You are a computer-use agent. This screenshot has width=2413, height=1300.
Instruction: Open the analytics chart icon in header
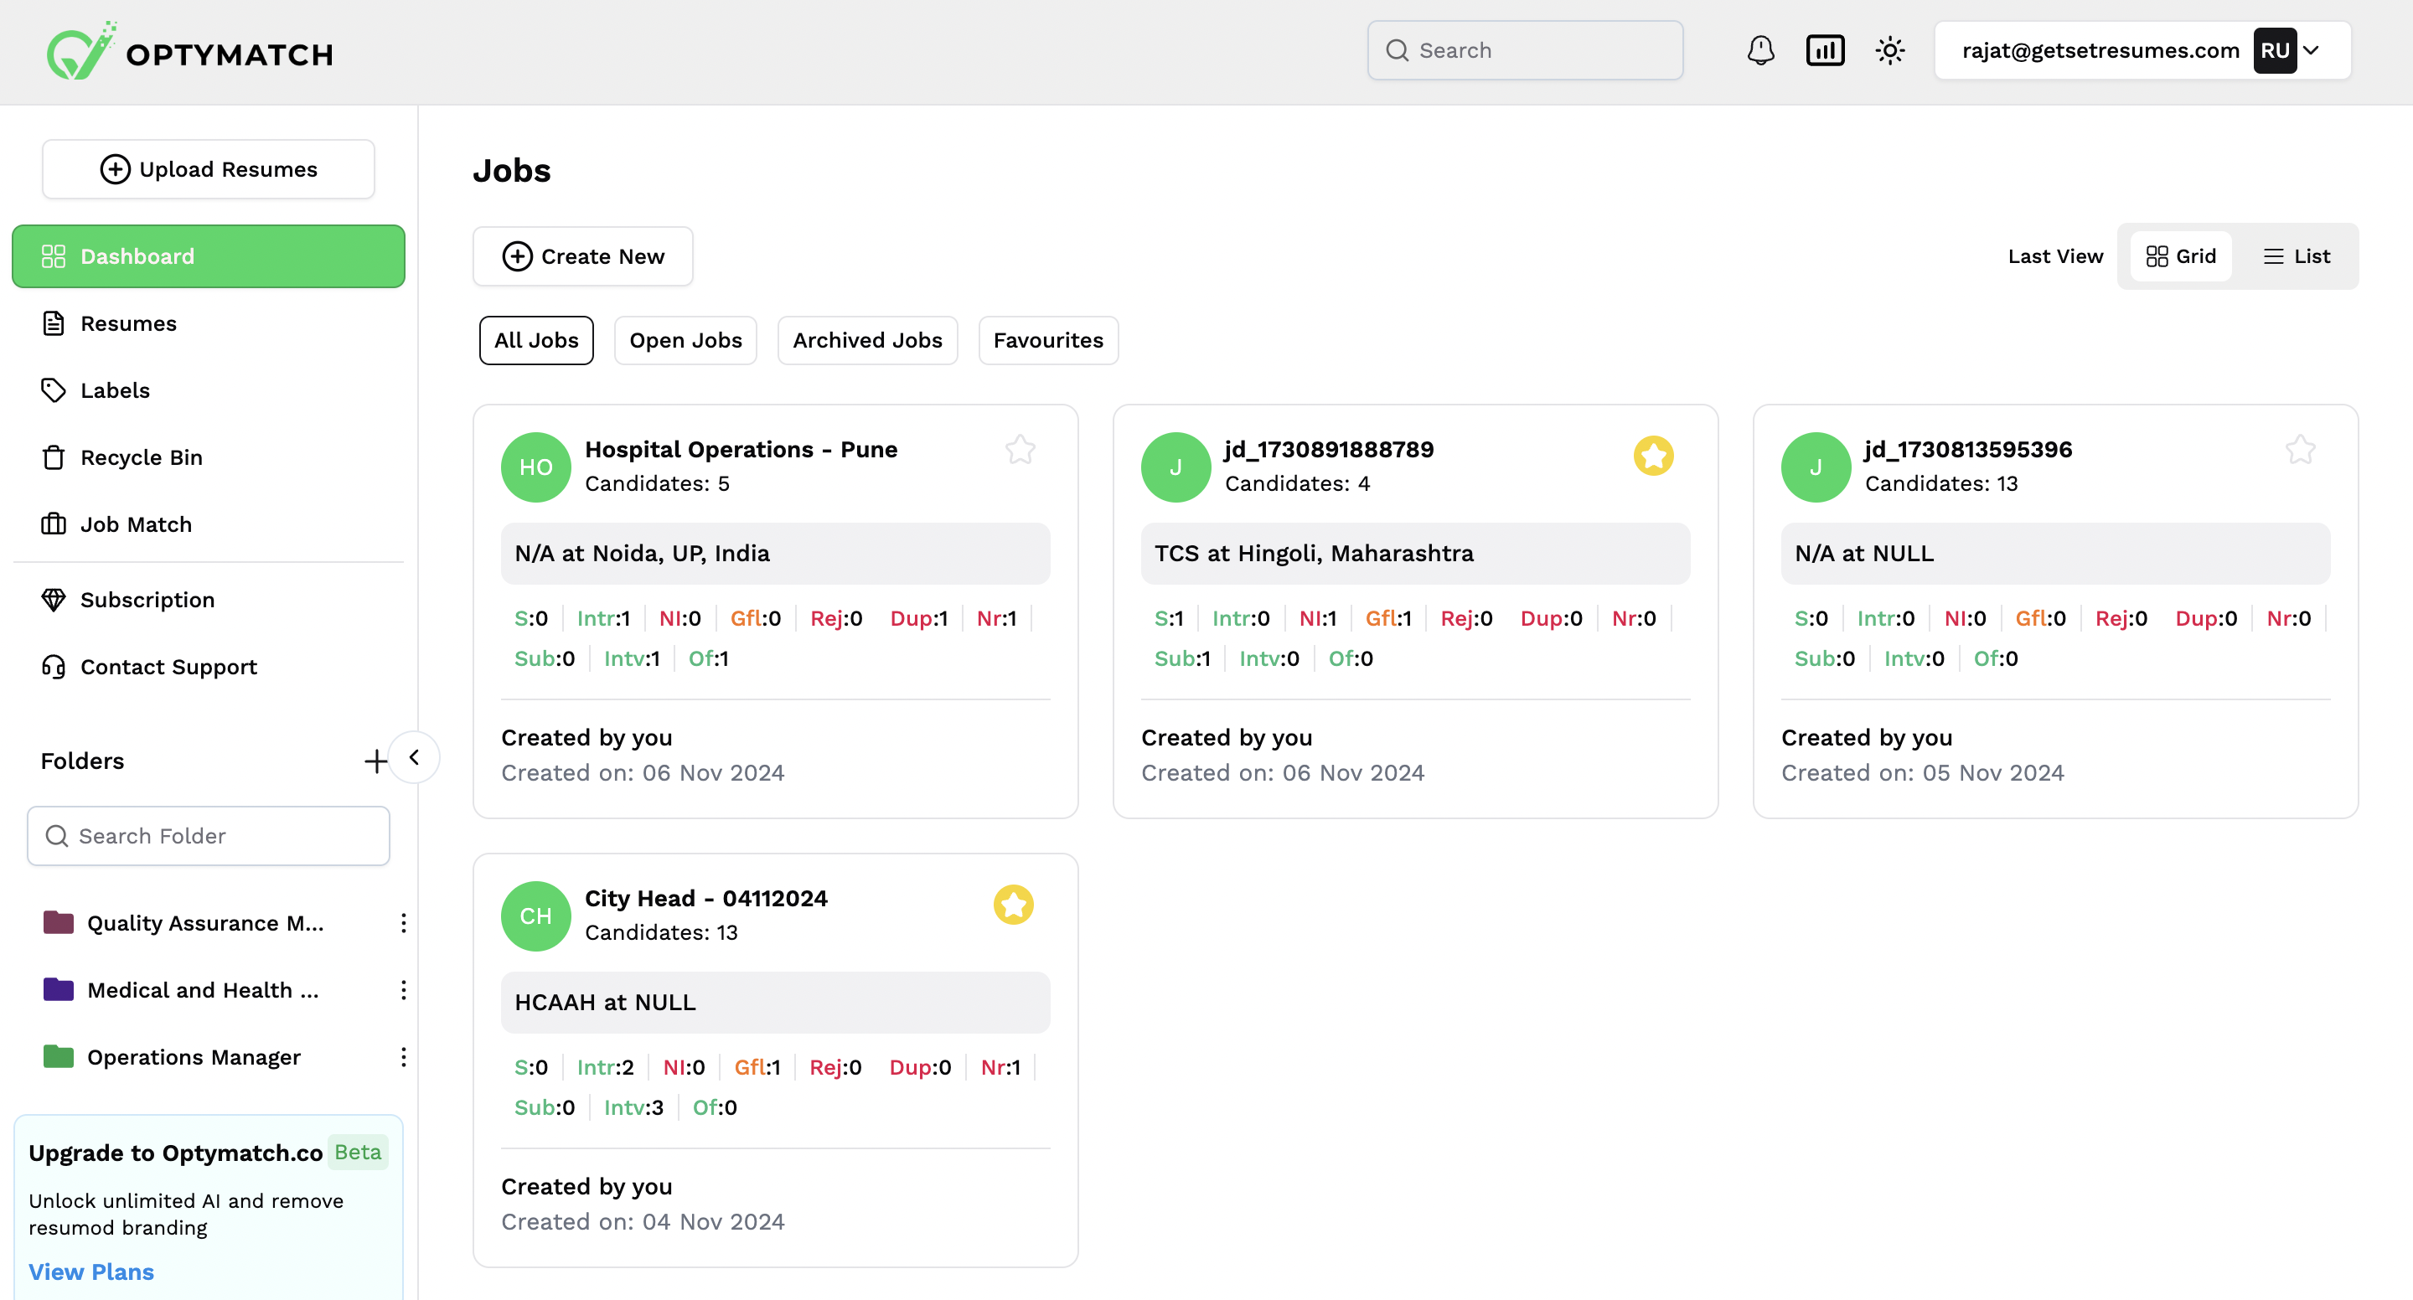1825,50
